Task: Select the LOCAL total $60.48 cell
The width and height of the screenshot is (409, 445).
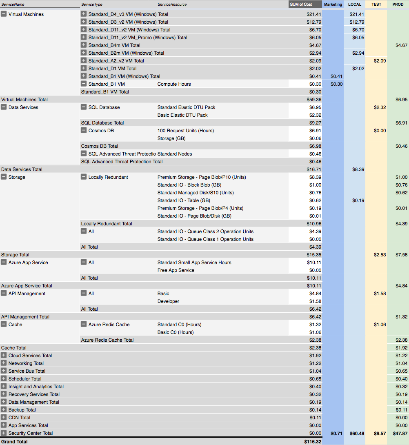Action: pyautogui.click(x=354, y=433)
